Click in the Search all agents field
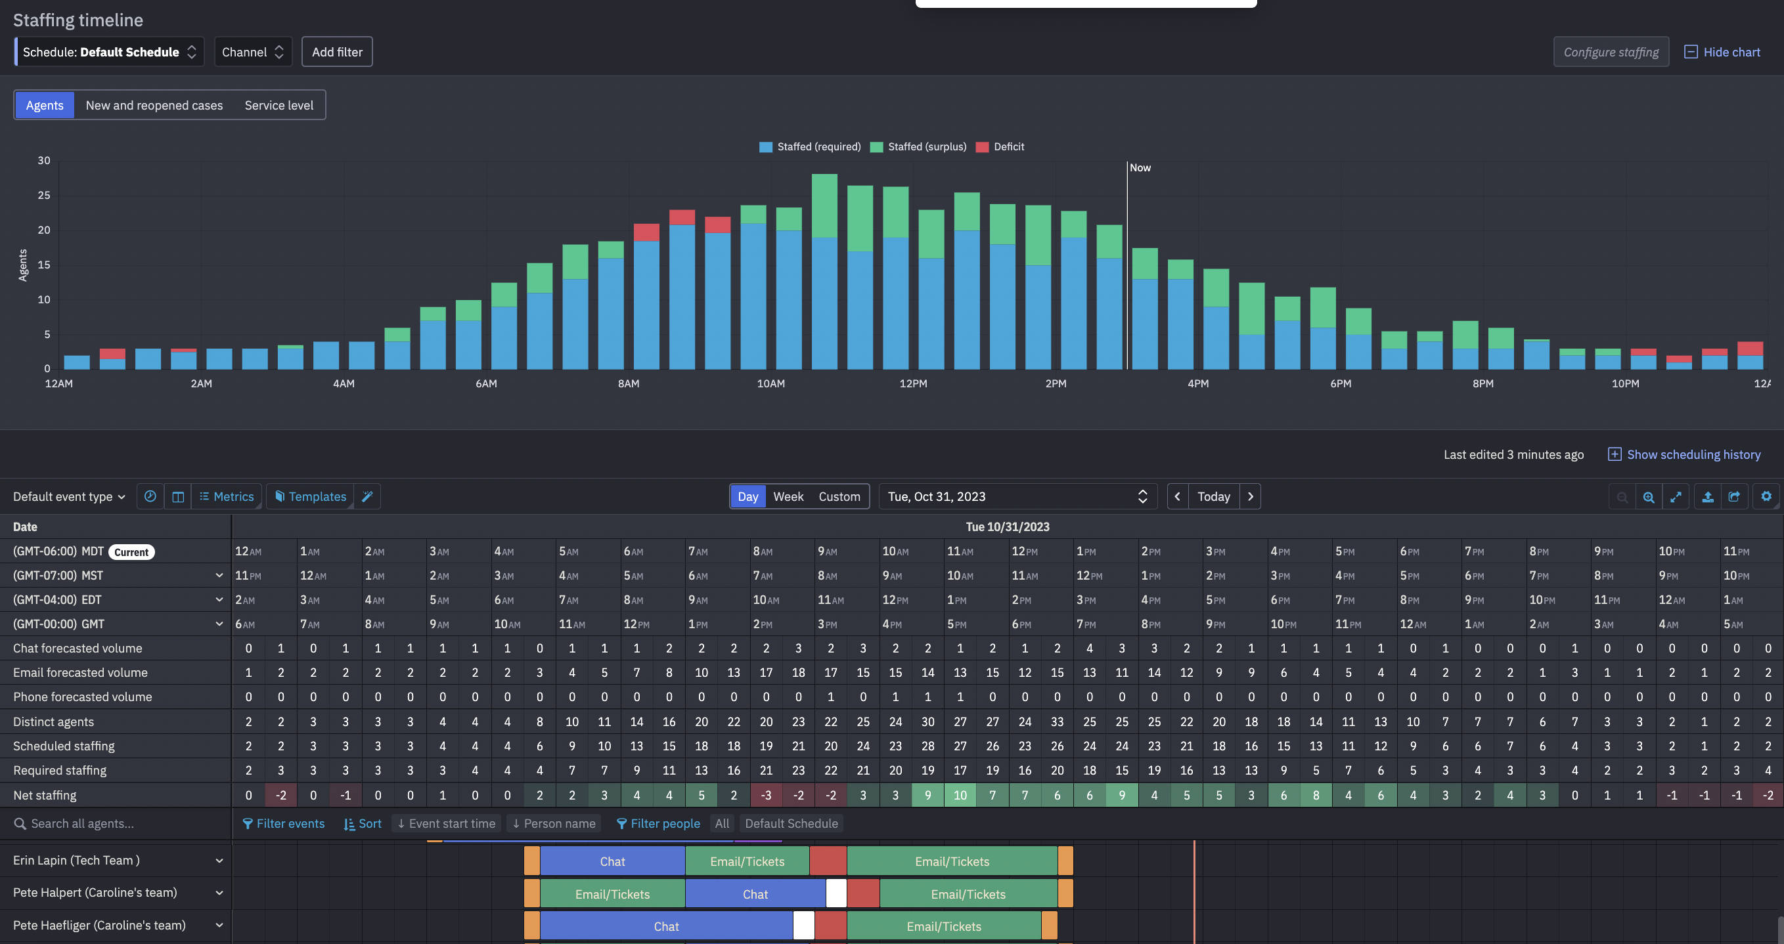The width and height of the screenshot is (1784, 944). click(x=104, y=823)
